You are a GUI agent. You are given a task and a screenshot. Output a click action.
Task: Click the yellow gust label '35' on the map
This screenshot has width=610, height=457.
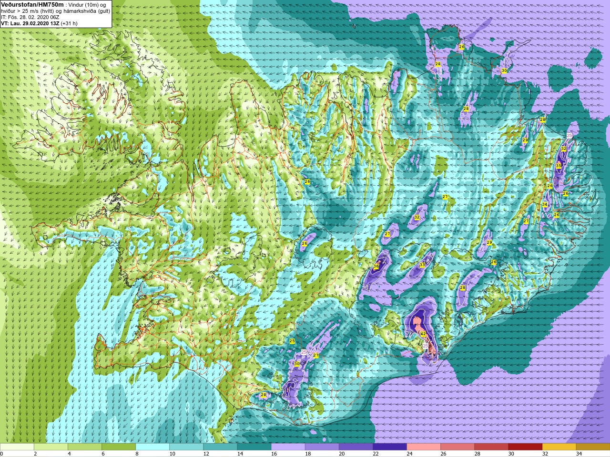(559, 166)
